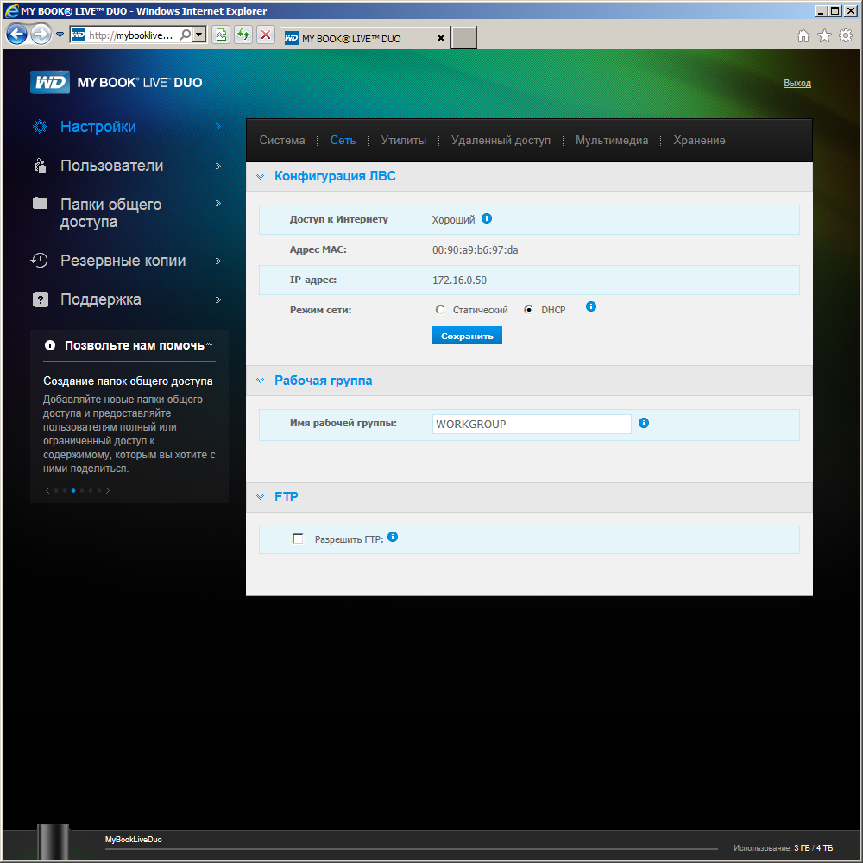Click info icon next to WORKGROUP field
The width and height of the screenshot is (863, 863).
point(644,423)
